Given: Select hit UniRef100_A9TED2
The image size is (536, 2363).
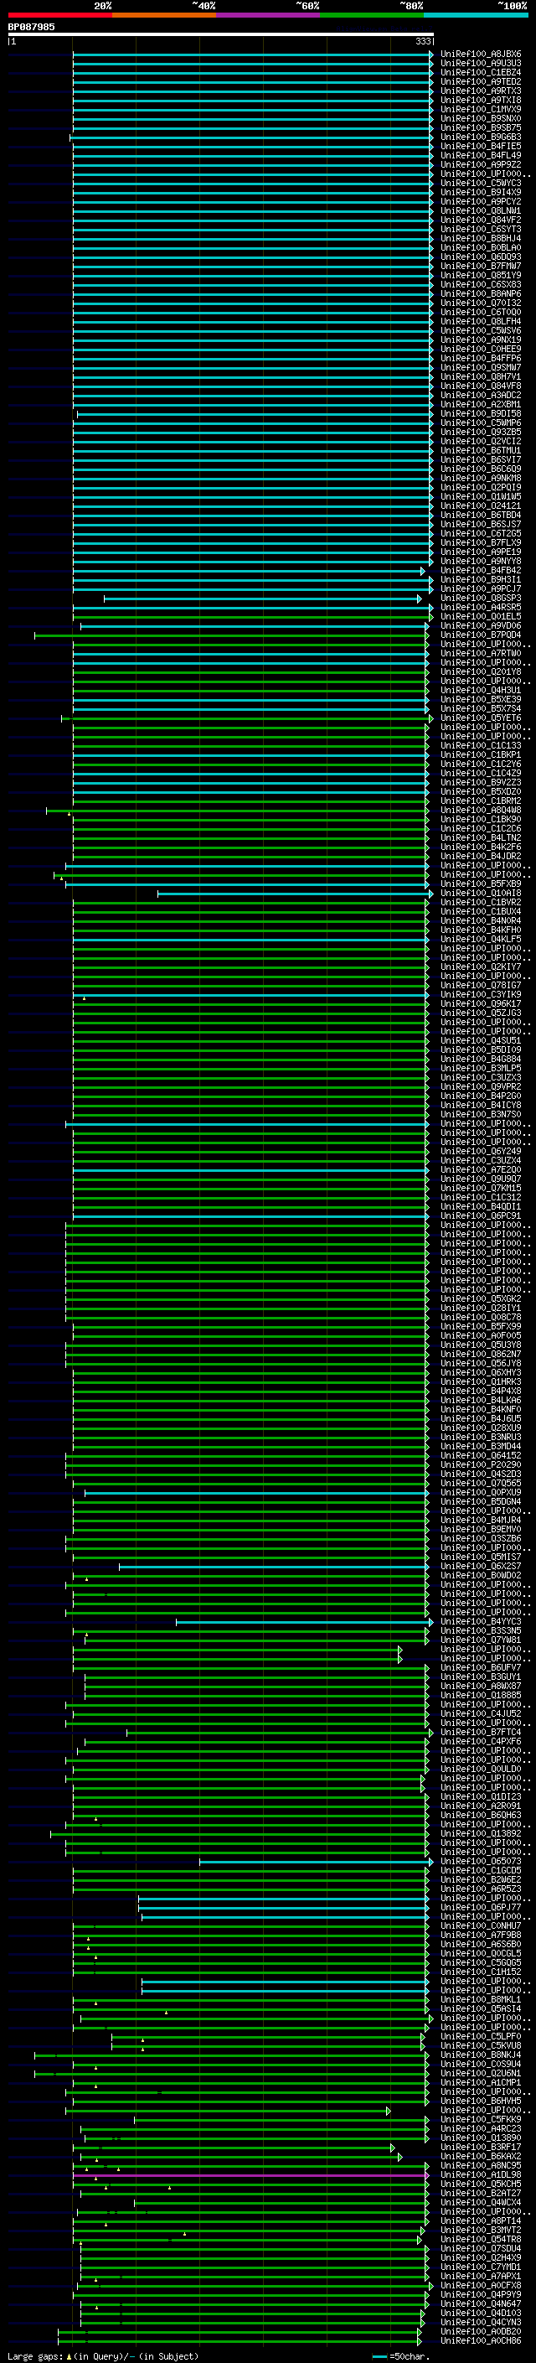Looking at the screenshot, I should (x=481, y=81).
